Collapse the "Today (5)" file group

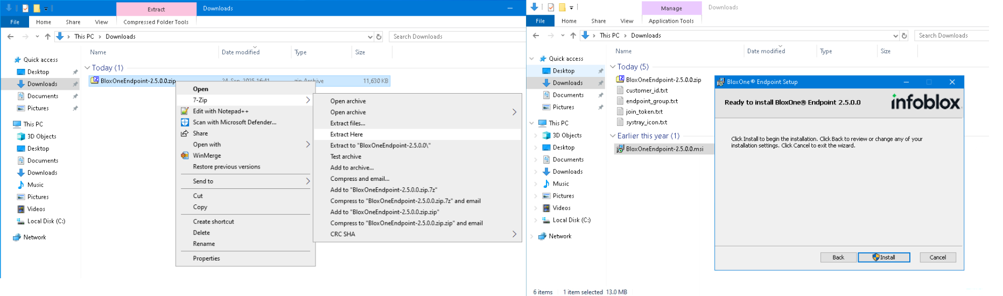[613, 67]
